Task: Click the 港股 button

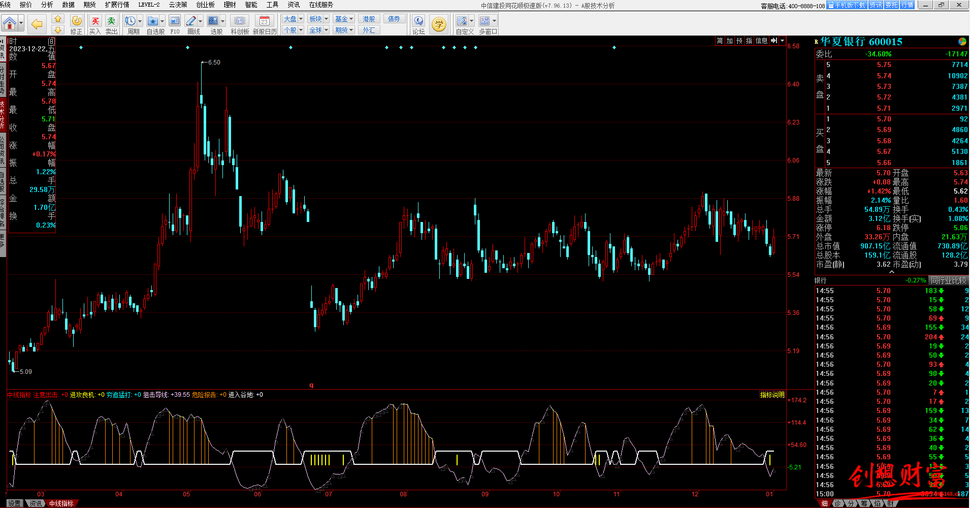Action: coord(369,19)
